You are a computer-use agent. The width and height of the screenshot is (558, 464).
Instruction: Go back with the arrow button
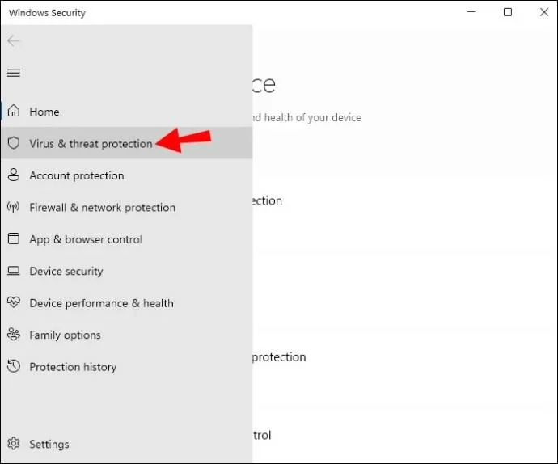(14, 41)
